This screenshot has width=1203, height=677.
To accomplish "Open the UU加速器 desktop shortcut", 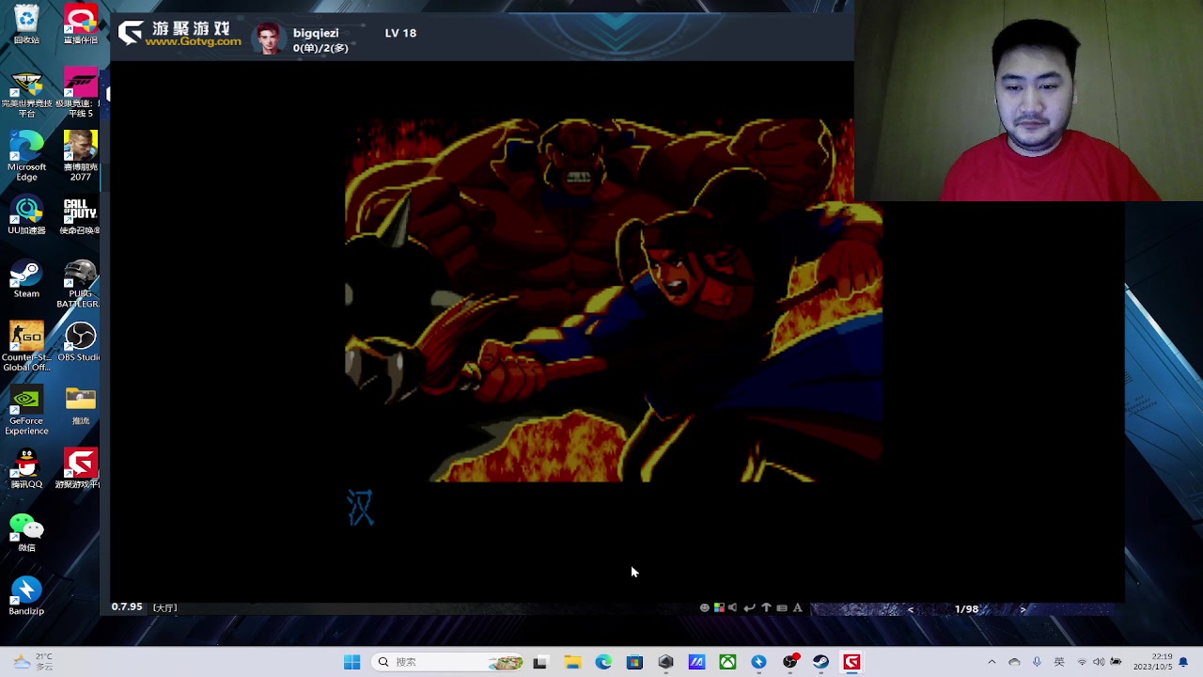I will (26, 215).
